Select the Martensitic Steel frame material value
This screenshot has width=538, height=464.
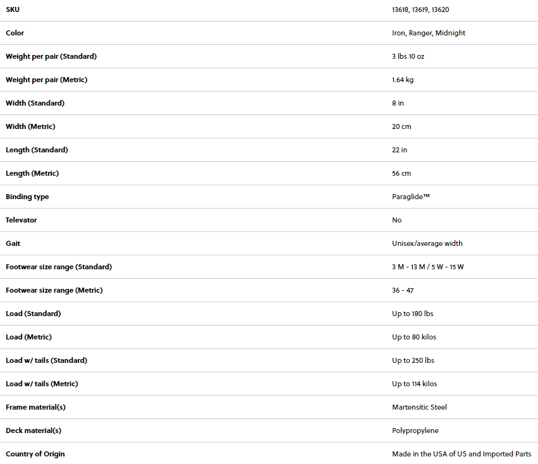point(419,407)
